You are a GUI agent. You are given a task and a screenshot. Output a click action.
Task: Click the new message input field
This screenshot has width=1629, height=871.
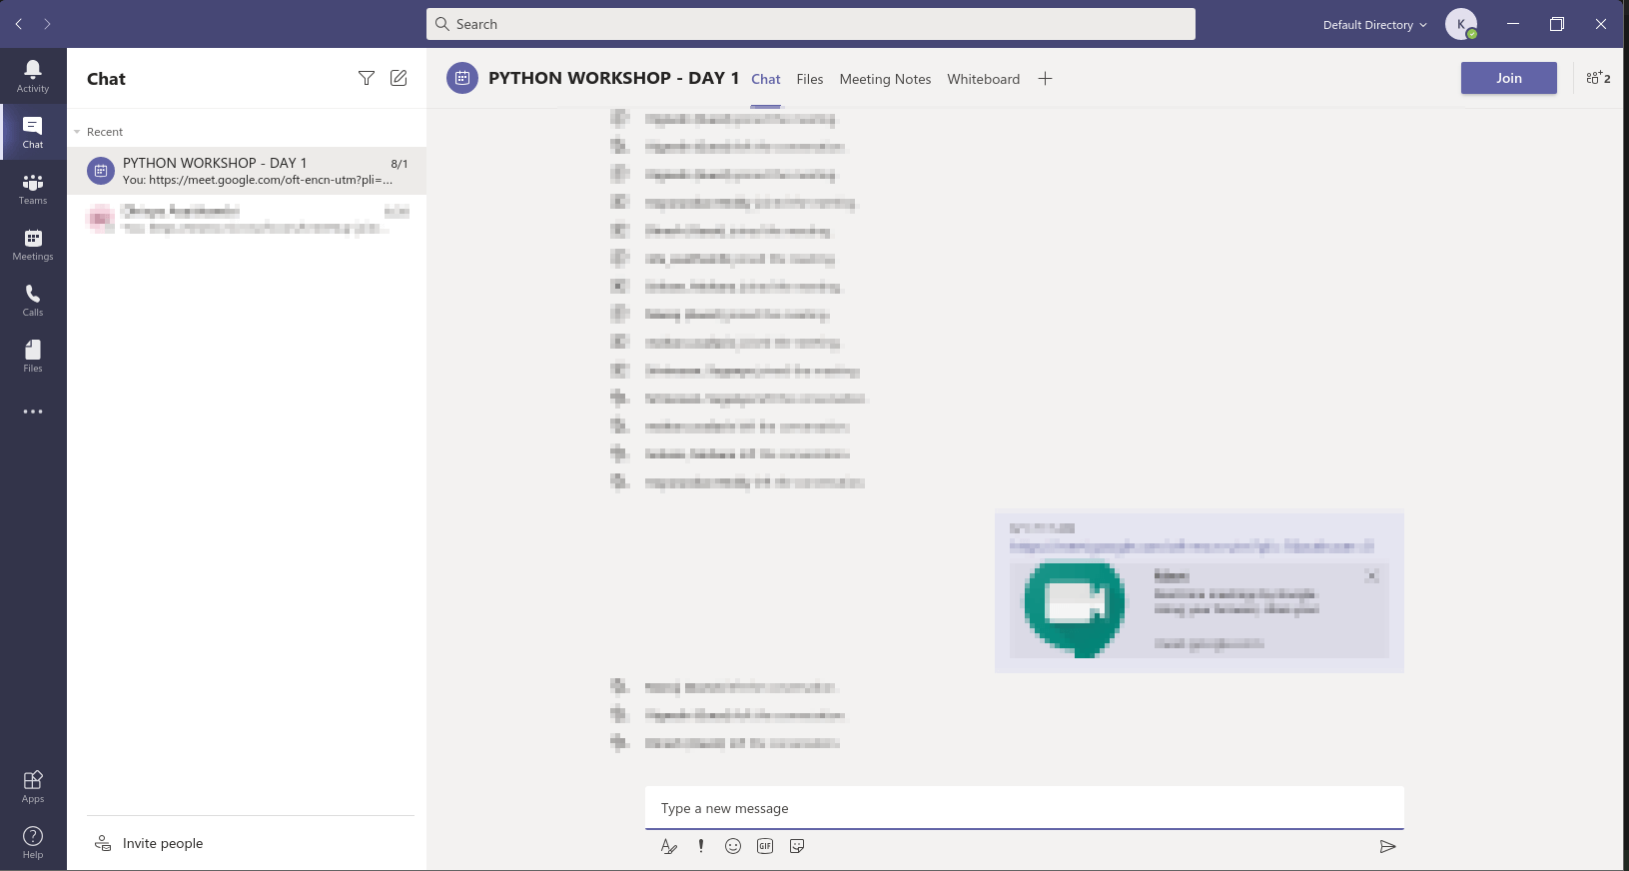point(1025,808)
